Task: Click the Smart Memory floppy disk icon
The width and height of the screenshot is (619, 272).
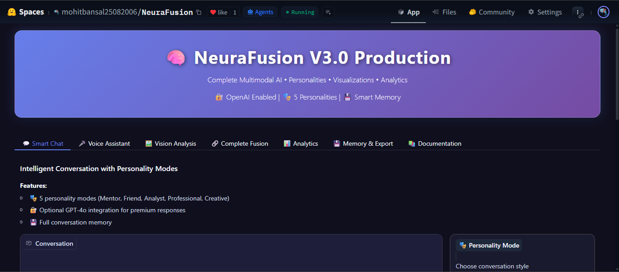Action: point(347,97)
